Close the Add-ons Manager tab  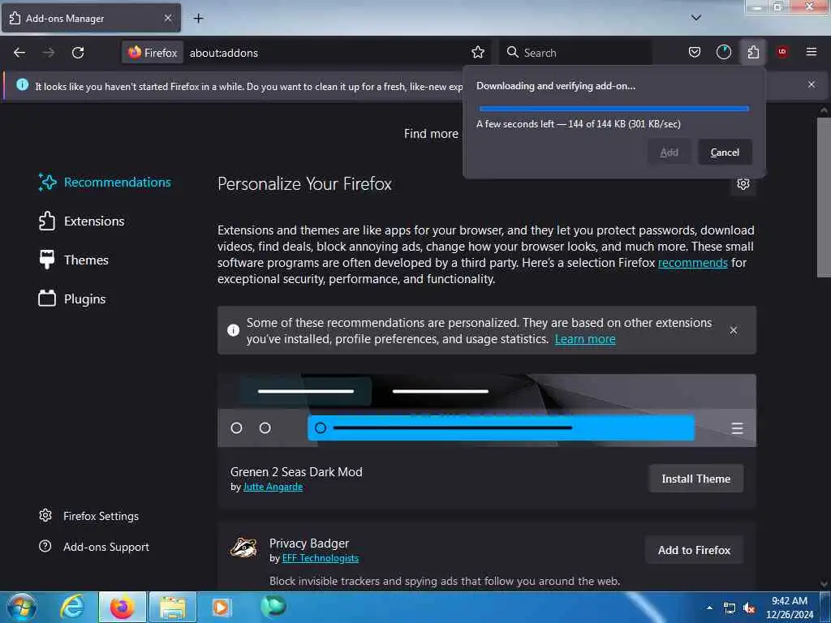[x=167, y=18]
